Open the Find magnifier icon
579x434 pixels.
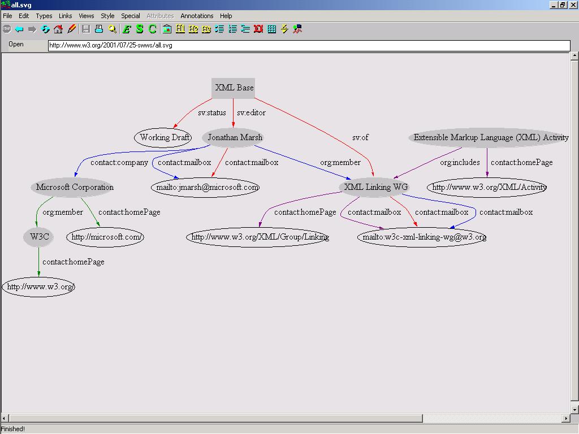point(112,29)
